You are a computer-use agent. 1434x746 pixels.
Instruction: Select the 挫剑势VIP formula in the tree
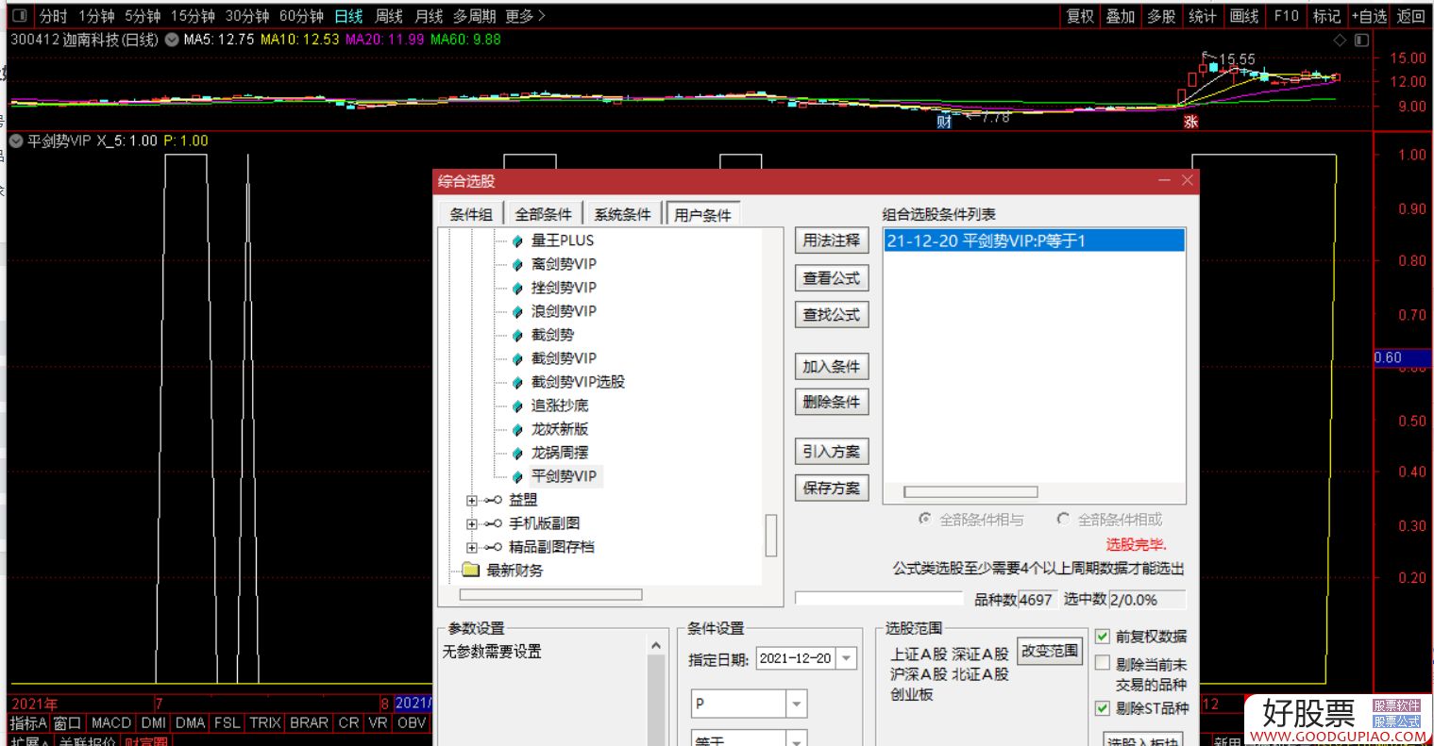(x=564, y=288)
